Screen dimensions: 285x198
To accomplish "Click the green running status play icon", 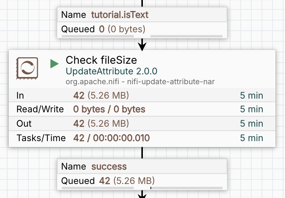I will coord(55,64).
